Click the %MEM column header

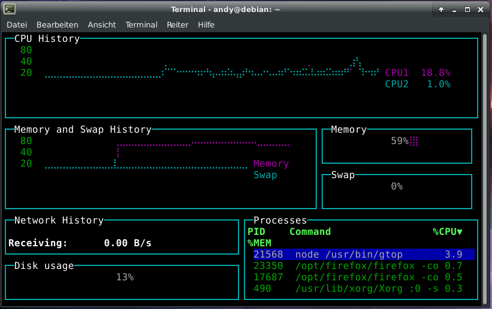[259, 243]
